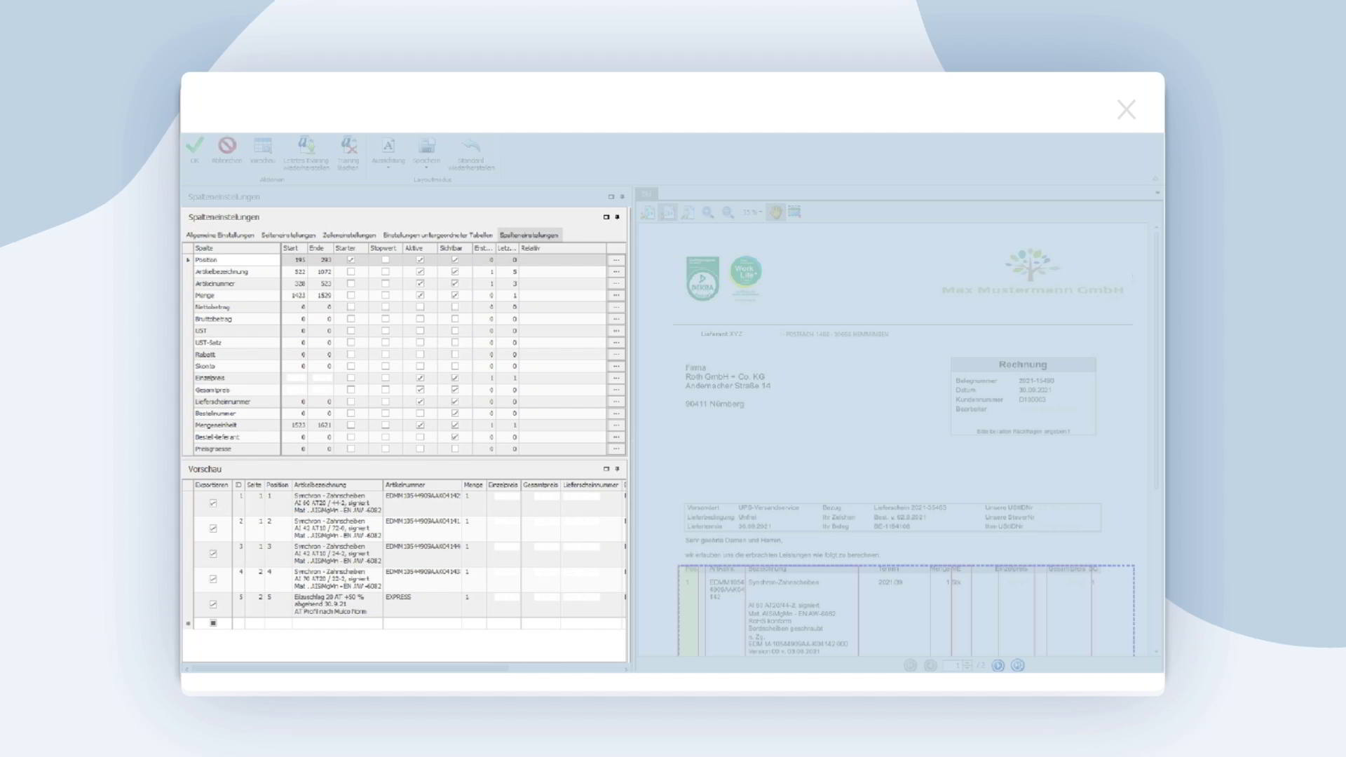1346x757 pixels.
Task: Click the page number stepper in viewer
Action: coord(967,665)
